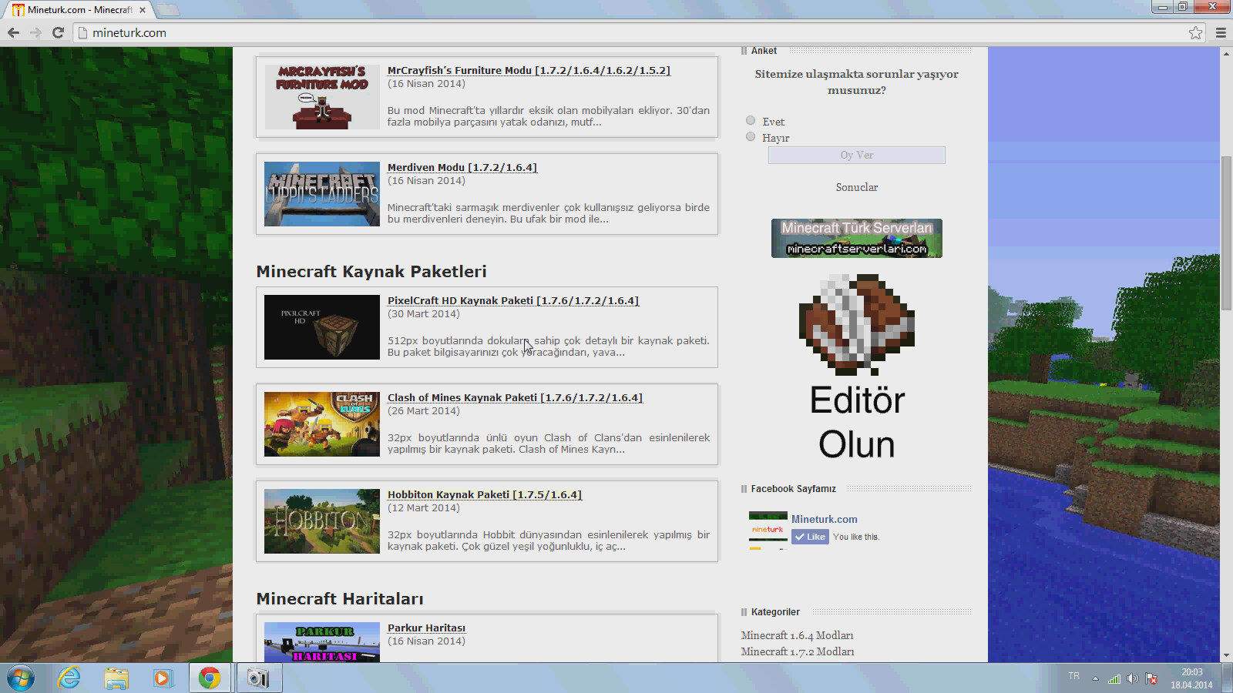Click the Chrome taskbar icon

point(210,678)
